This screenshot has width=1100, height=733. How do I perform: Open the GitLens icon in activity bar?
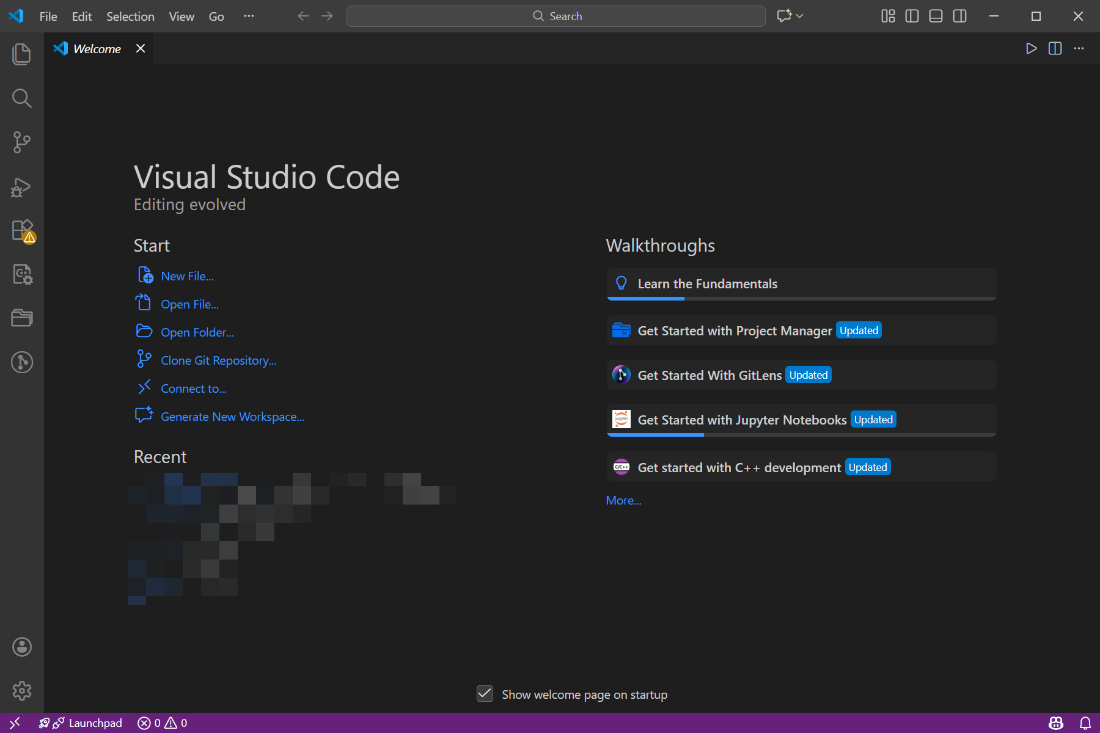pyautogui.click(x=22, y=362)
